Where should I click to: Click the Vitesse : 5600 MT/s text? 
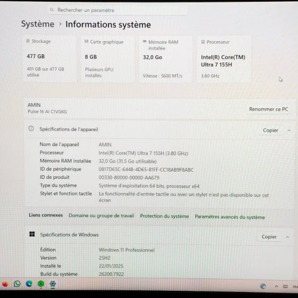163,76
